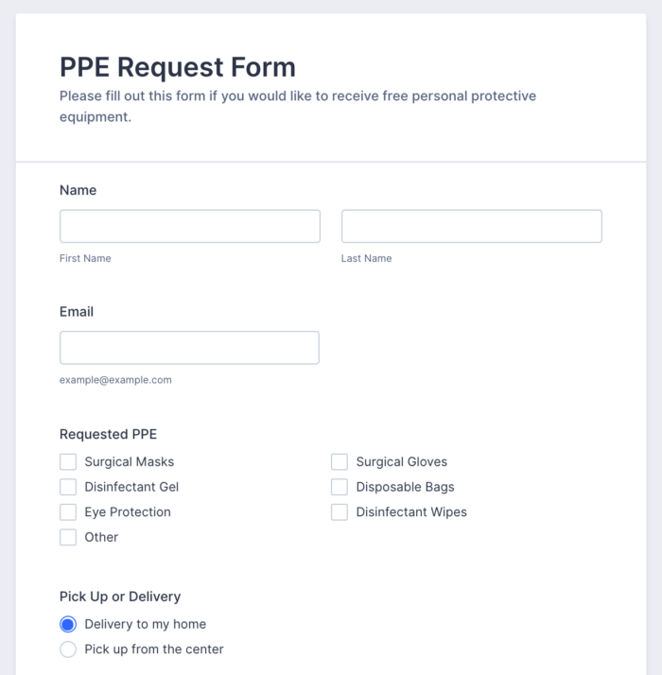
Task: Tick the Disinfectant Gel option
Action: tap(68, 487)
